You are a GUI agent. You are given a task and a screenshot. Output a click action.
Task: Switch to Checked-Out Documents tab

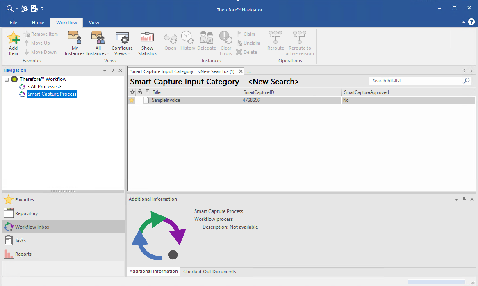[209, 272]
